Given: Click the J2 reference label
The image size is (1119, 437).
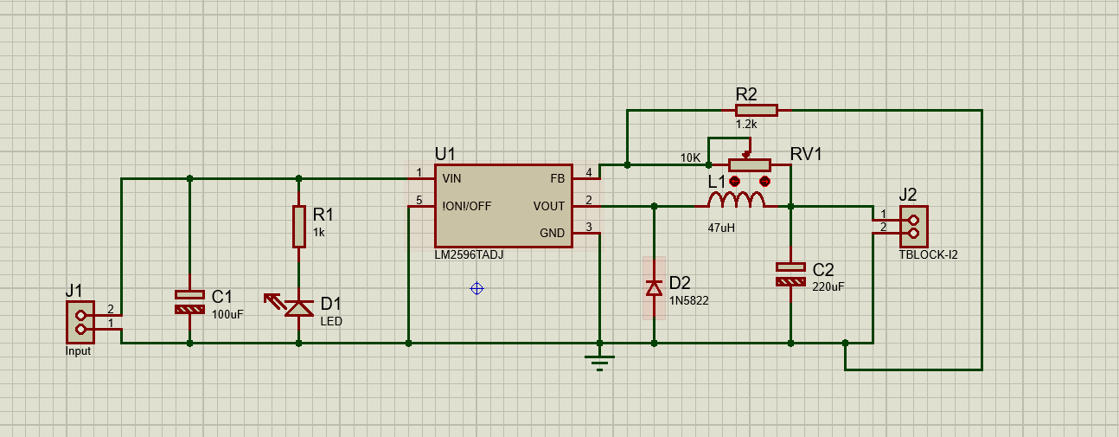Looking at the screenshot, I should click(909, 194).
